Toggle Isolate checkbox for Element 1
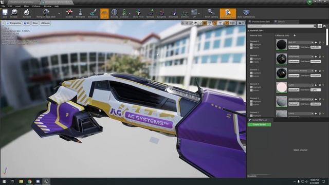This screenshot has height=185, width=329. (251, 62)
